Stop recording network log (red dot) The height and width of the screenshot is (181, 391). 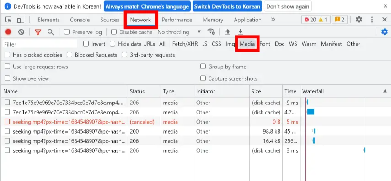[8, 32]
